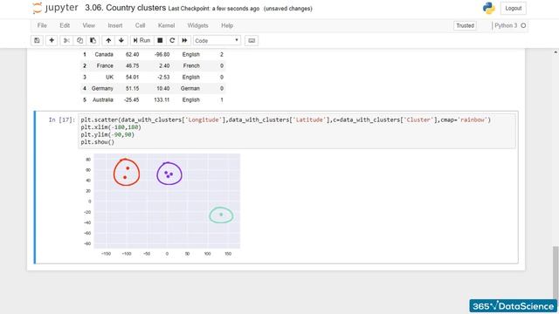
Task: Click inside the plt.scatter code cell
Action: coord(297,131)
